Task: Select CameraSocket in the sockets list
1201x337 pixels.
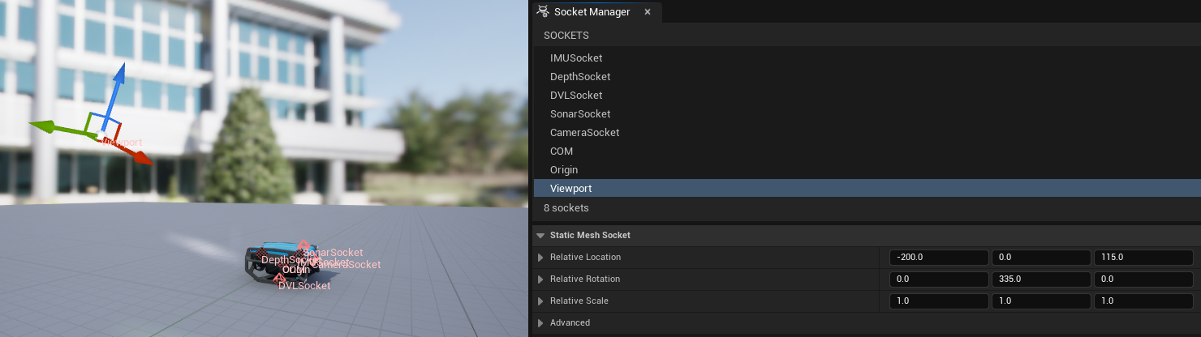Action: point(584,133)
